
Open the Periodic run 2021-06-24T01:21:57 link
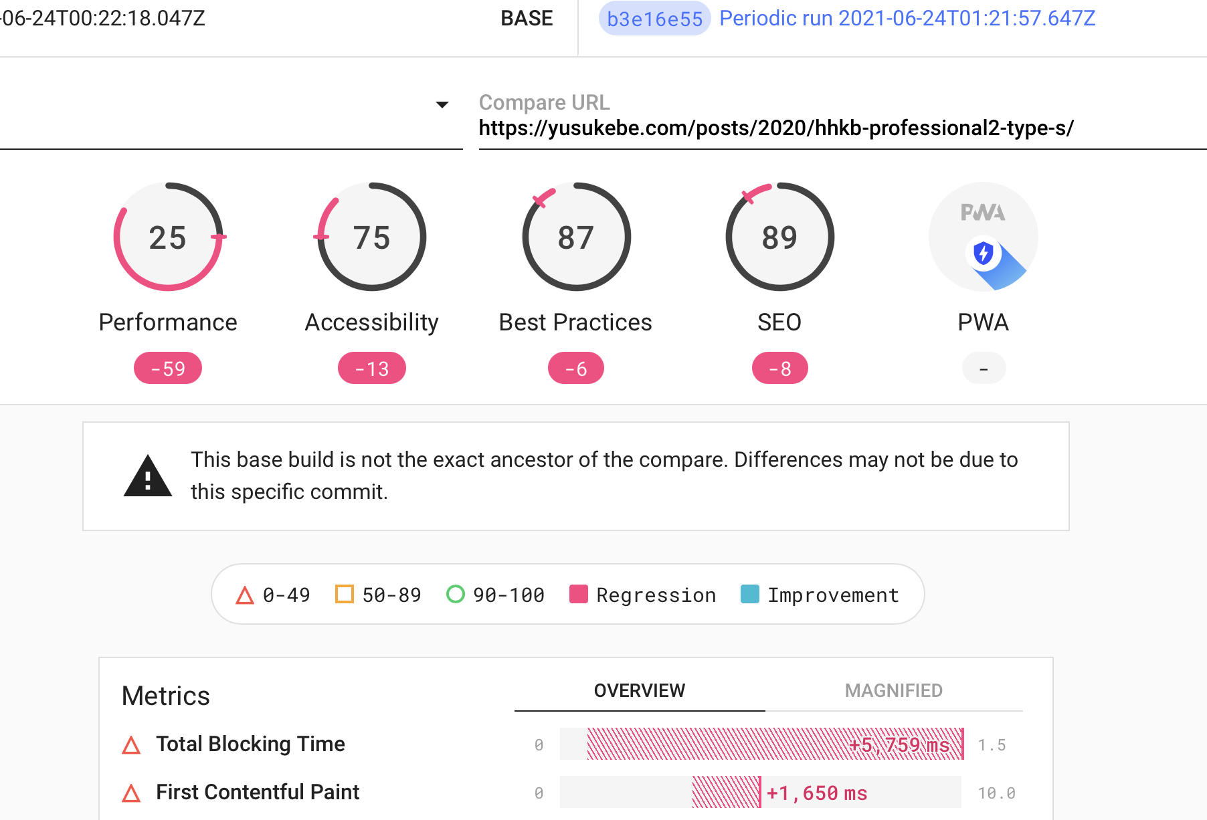point(907,19)
